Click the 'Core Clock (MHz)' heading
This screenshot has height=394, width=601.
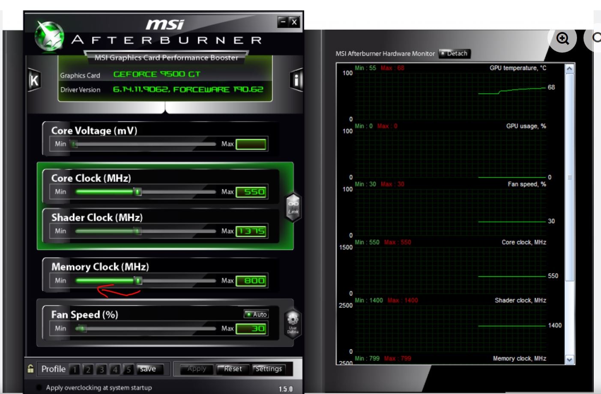(91, 178)
